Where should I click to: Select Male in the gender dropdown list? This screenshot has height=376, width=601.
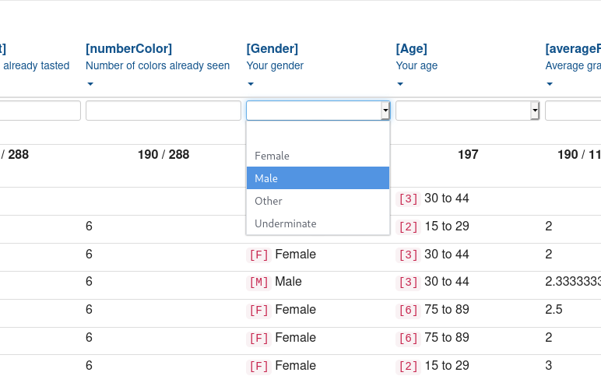click(266, 178)
